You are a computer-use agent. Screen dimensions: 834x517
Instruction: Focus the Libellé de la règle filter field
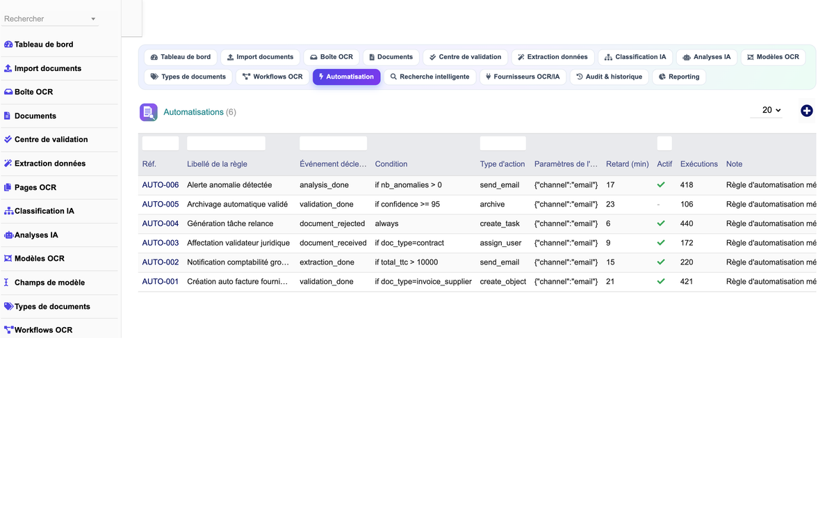[226, 143]
